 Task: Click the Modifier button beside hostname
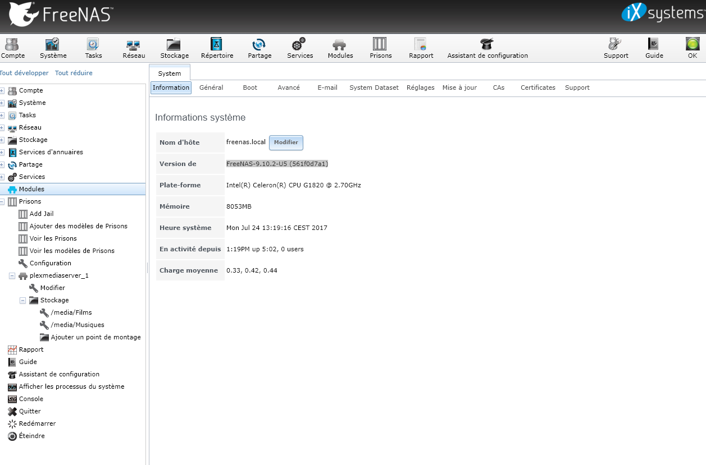coord(286,142)
